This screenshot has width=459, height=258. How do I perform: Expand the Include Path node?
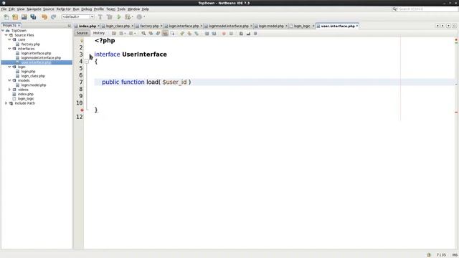click(6, 103)
